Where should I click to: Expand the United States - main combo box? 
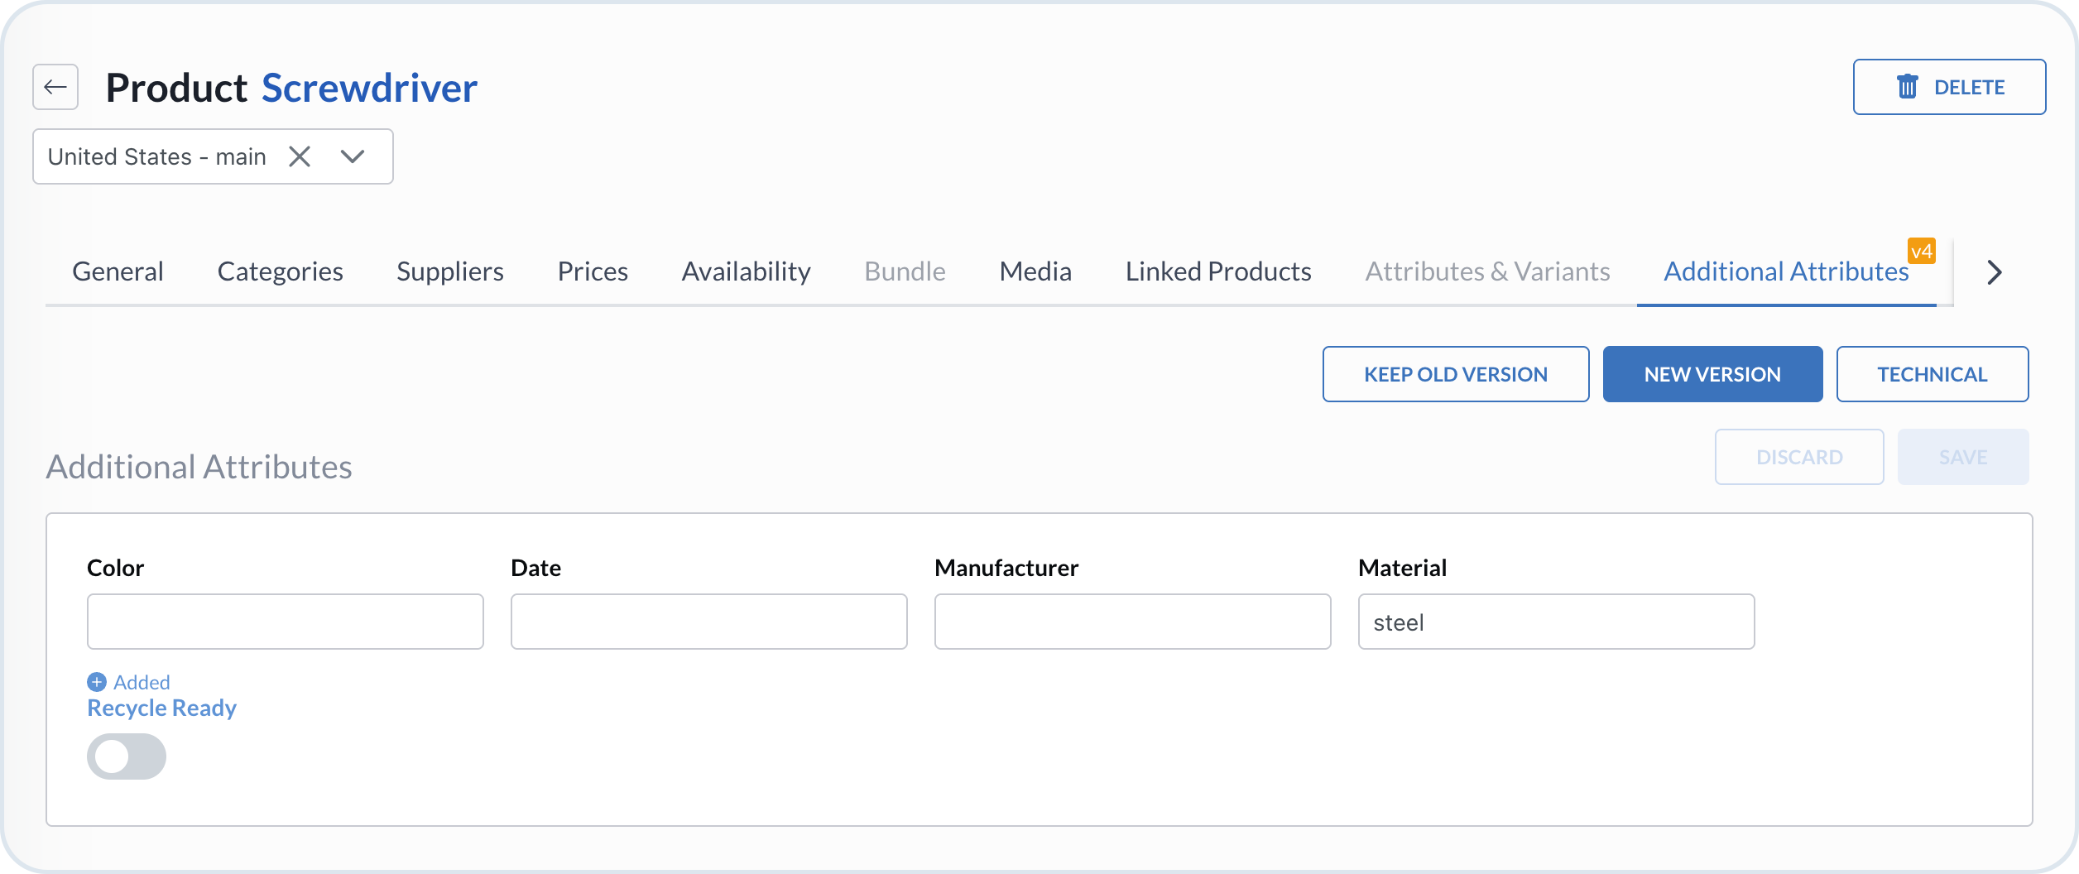[353, 156]
